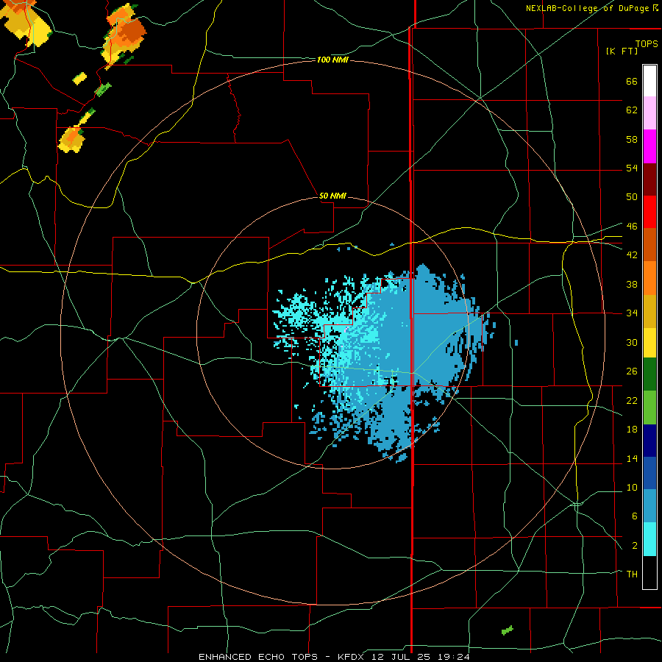Image resolution: width=662 pixels, height=662 pixels.
Task: Click the 26 value on the legend
Action: [x=632, y=371]
